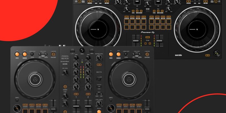Hit the round CUE button on left deck

coord(17,108)
